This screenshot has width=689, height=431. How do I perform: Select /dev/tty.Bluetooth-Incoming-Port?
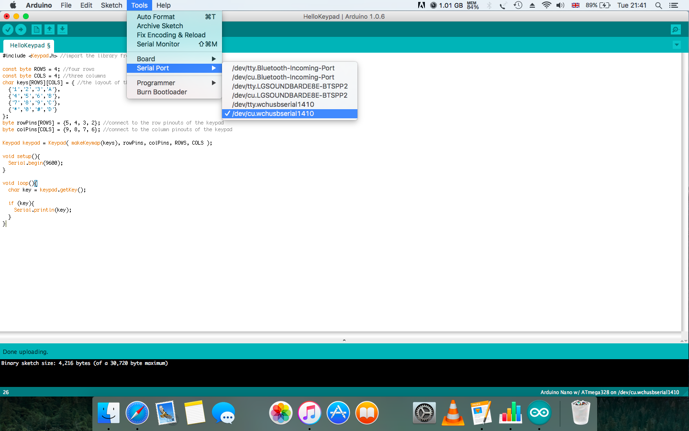pyautogui.click(x=290, y=68)
